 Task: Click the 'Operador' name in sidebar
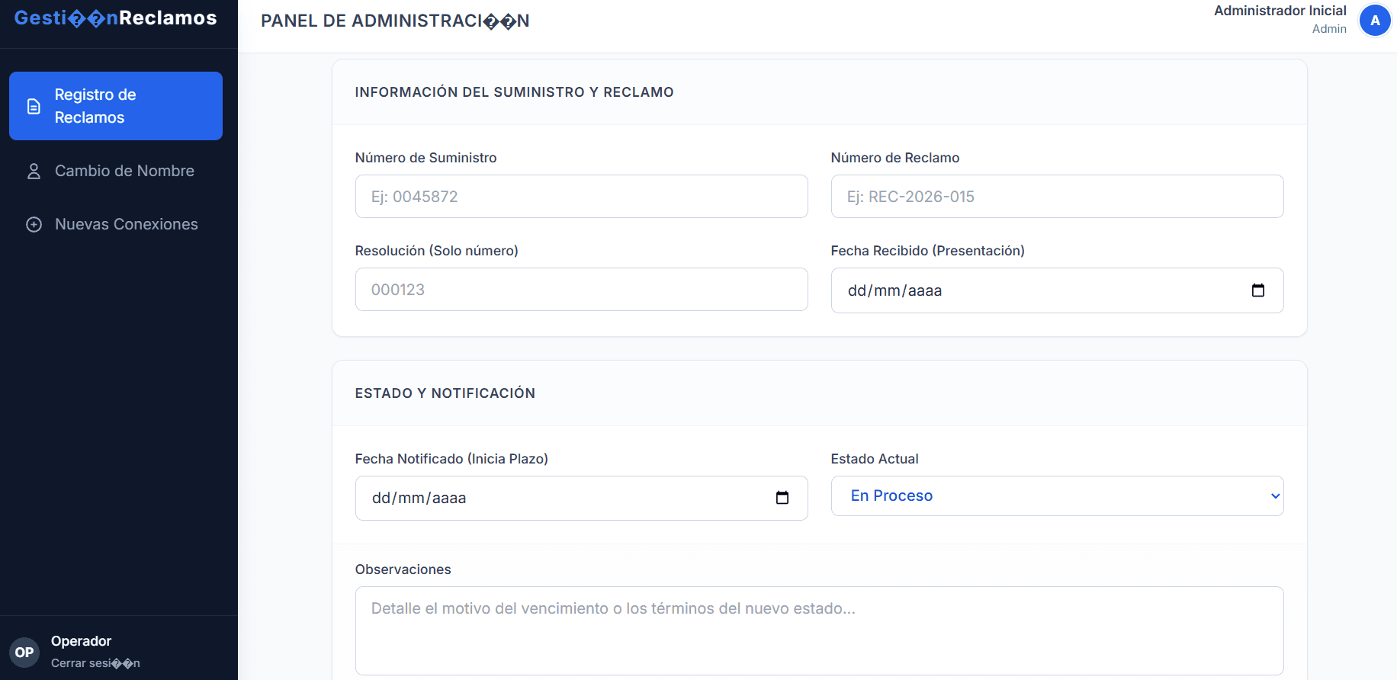click(x=81, y=641)
